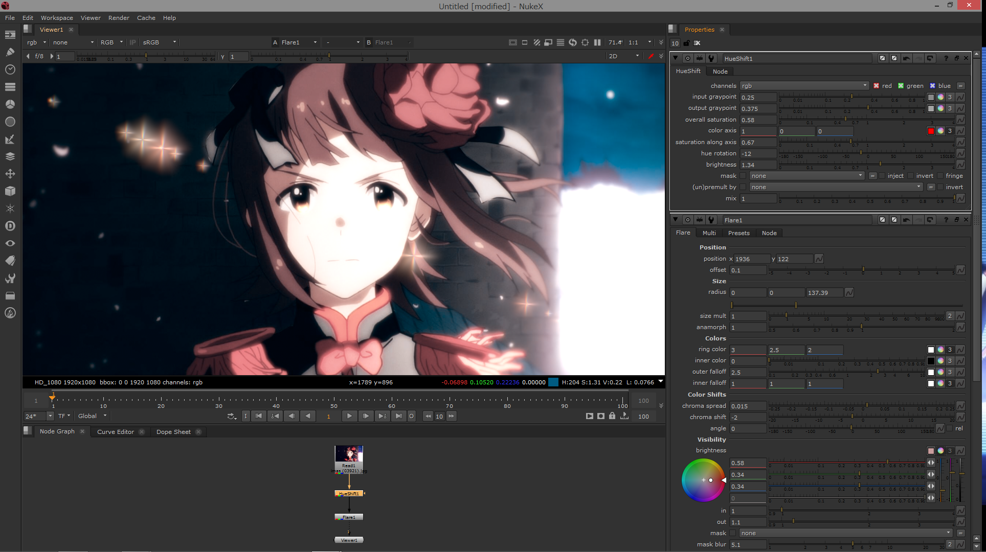The image size is (986, 552).
Task: Switch to the Presets tab in Flare1
Action: [x=738, y=233]
